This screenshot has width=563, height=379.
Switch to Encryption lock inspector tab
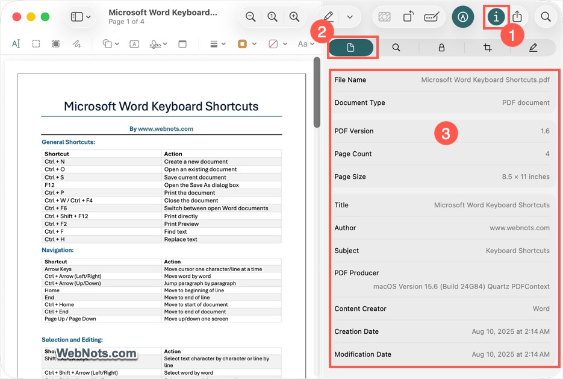441,48
